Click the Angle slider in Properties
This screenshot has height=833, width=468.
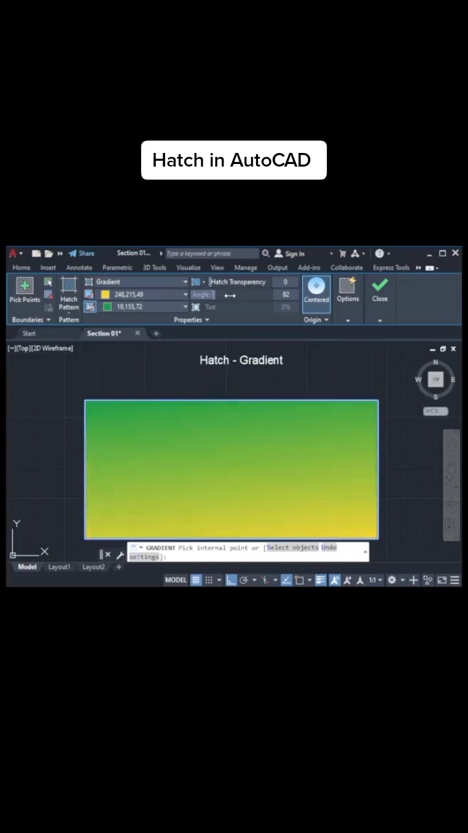pyautogui.click(x=230, y=295)
